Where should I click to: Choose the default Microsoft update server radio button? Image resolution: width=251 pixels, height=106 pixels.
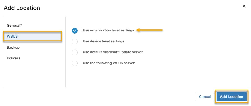click(75, 52)
